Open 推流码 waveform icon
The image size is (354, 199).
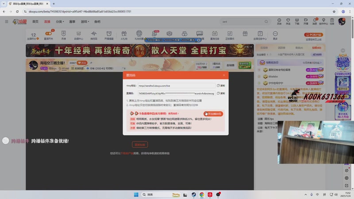tap(94, 35)
